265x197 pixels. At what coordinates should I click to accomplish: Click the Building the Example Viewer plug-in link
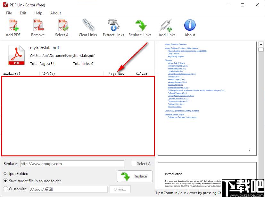pyautogui.click(x=182, y=117)
